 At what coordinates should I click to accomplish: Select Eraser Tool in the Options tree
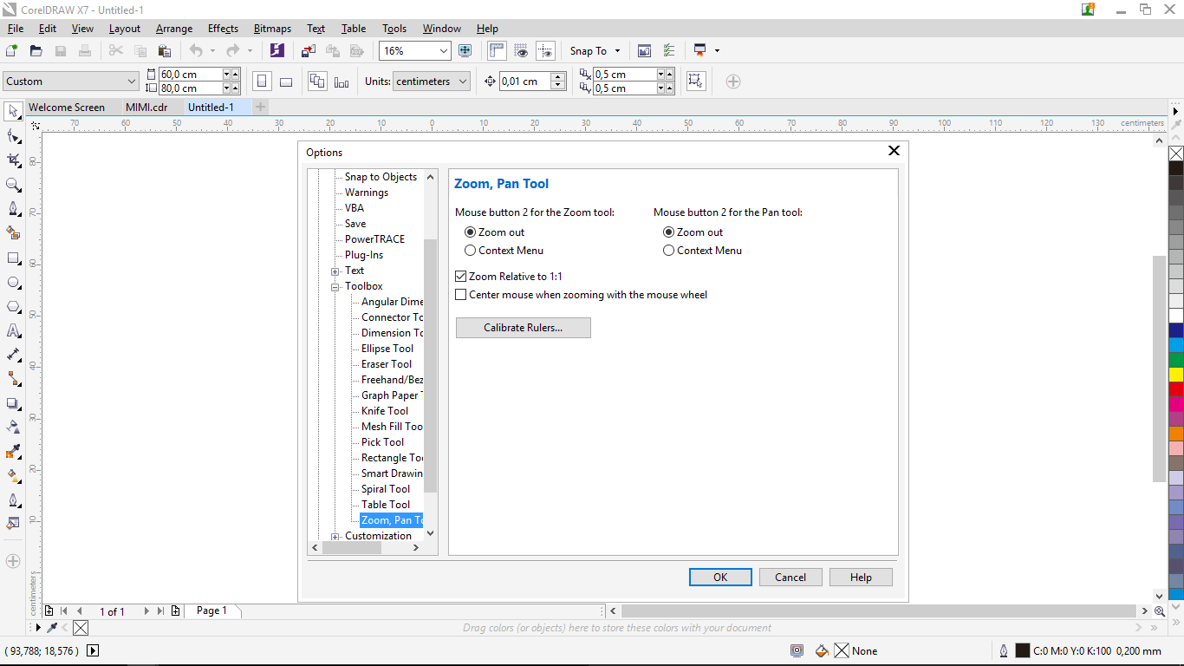click(387, 363)
